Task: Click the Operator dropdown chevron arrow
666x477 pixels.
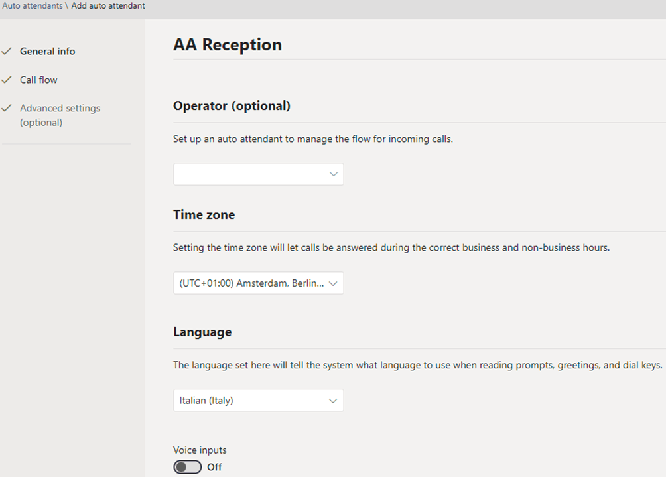Action: click(x=334, y=174)
